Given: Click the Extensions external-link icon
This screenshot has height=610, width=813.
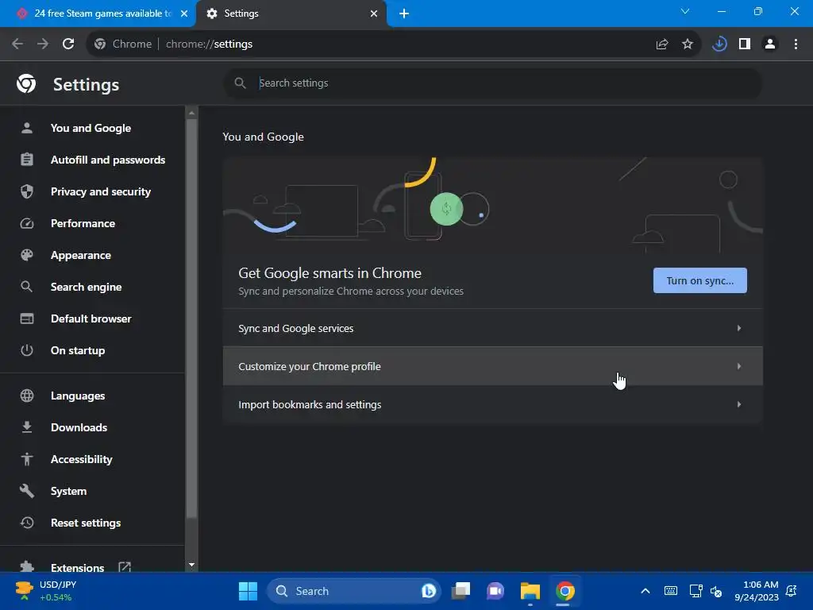Looking at the screenshot, I should click(x=125, y=567).
